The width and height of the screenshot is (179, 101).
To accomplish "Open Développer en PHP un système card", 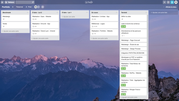I will [133, 58].
